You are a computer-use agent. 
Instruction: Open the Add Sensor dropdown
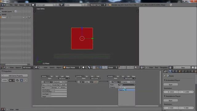(x=64, y=78)
